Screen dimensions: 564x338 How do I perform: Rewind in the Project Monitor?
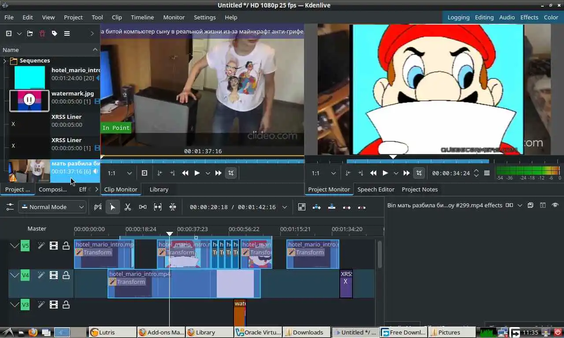374,173
